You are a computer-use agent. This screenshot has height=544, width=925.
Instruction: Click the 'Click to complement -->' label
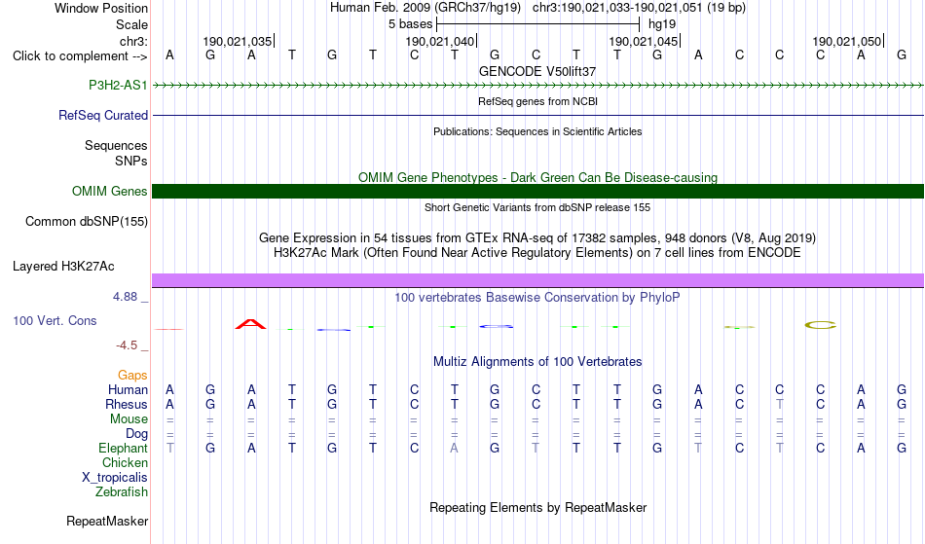[80, 56]
